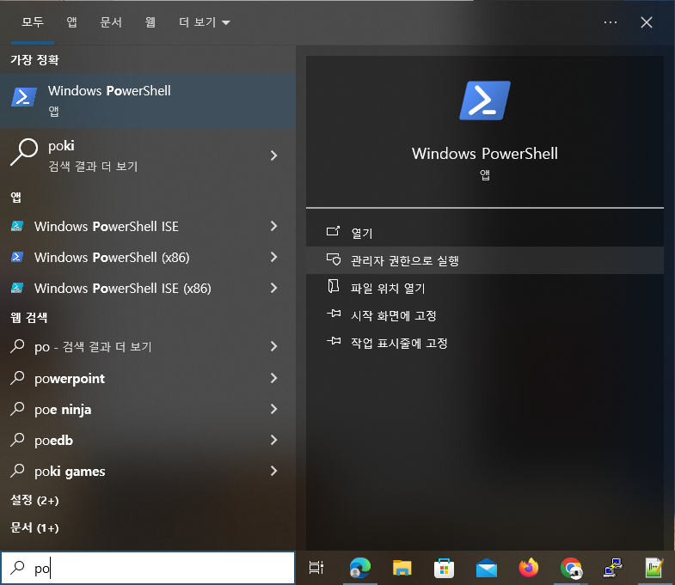Click the admin shield icon
This screenshot has height=585, width=675.
tap(334, 259)
